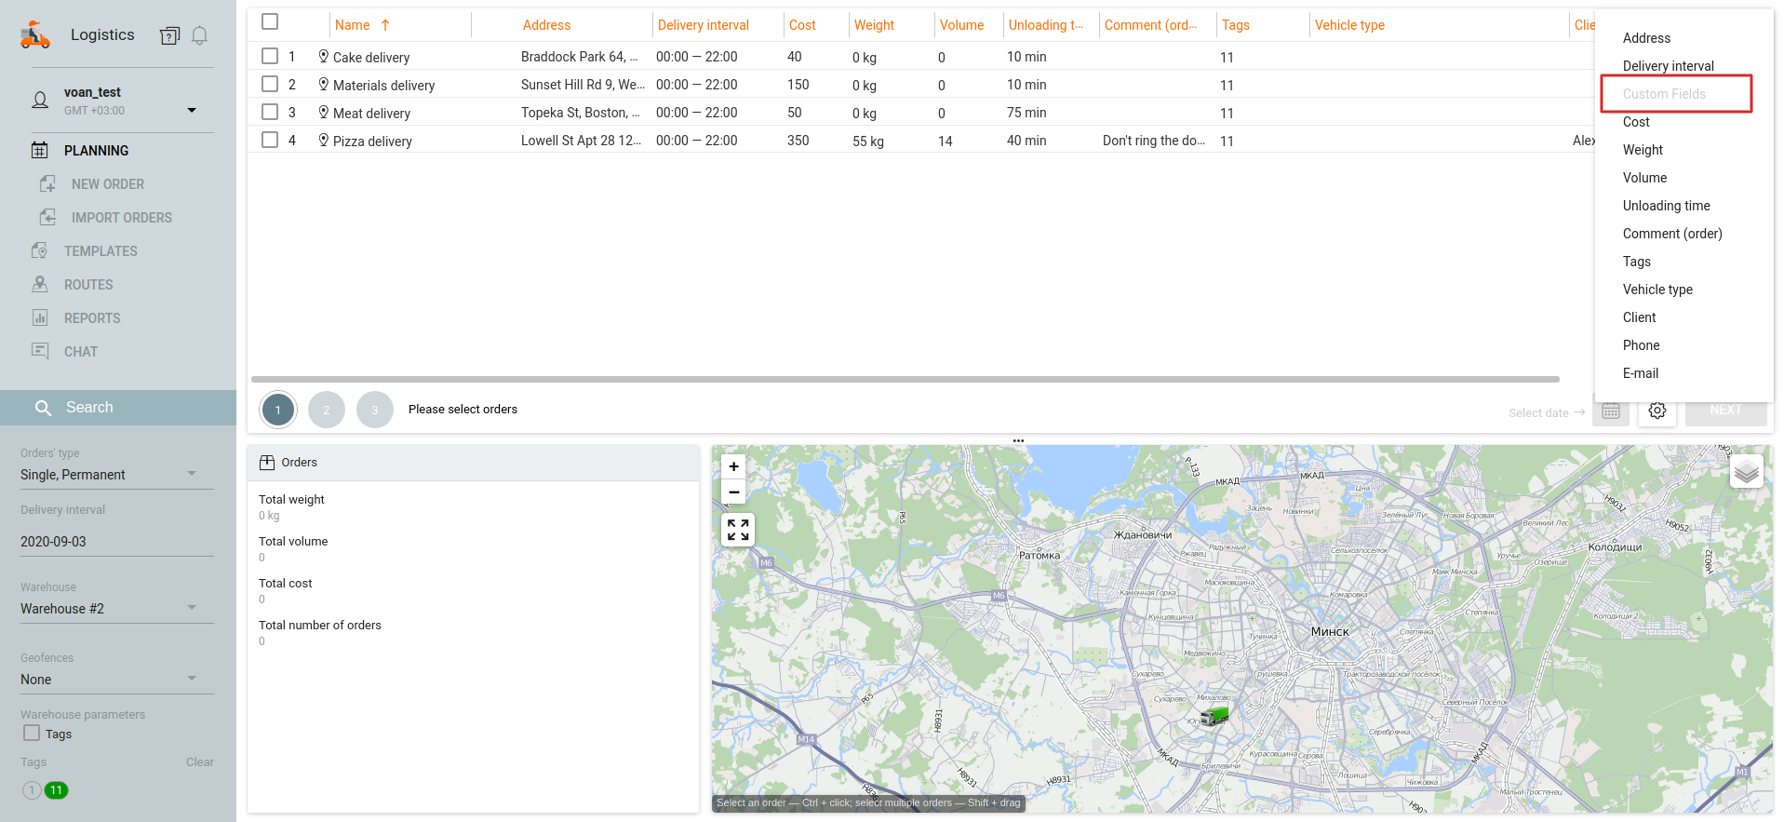Enable the Tags warehouse parameter checkbox
The image size is (1784, 822).
click(32, 734)
